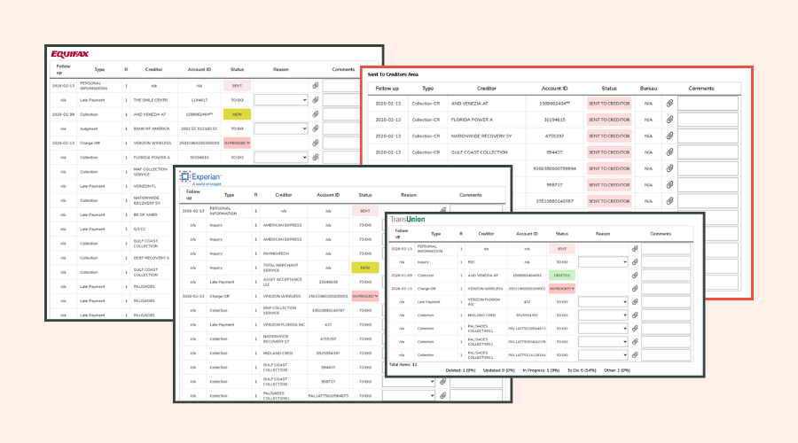
Task: Click paperclip on Sent To Creditors FLORIDA POWER A
Action: click(669, 120)
